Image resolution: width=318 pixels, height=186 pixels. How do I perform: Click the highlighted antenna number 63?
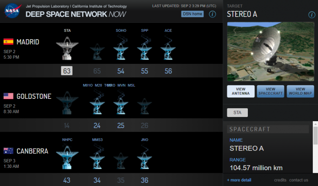(x=67, y=71)
